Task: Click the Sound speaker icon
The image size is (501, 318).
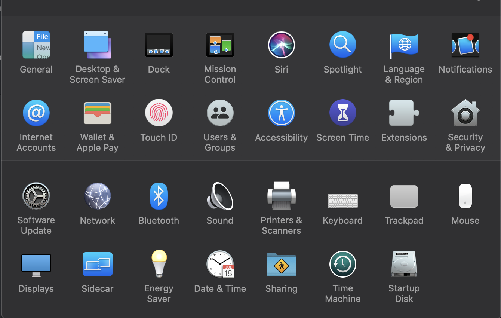Action: tap(220, 196)
